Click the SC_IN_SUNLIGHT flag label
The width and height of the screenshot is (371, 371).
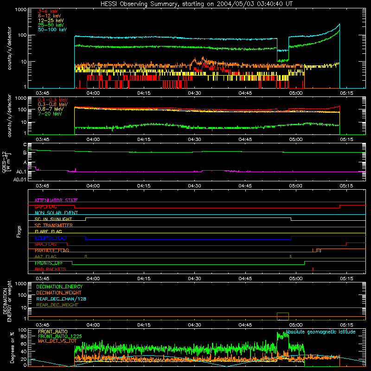tap(53, 219)
